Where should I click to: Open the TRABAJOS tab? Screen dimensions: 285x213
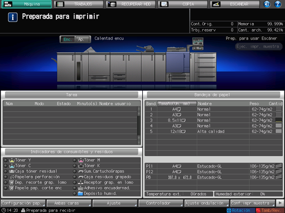pyautogui.click(x=79, y=4)
